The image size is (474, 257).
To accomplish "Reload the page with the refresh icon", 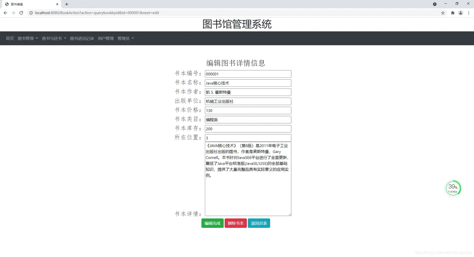I will (21, 13).
